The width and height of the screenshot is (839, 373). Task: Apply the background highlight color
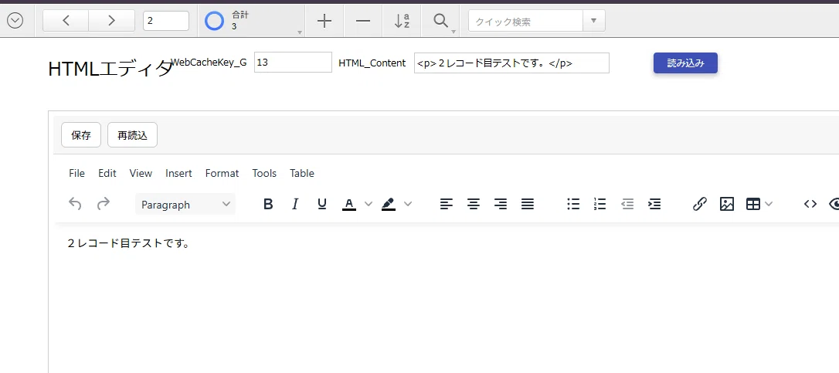click(x=389, y=204)
